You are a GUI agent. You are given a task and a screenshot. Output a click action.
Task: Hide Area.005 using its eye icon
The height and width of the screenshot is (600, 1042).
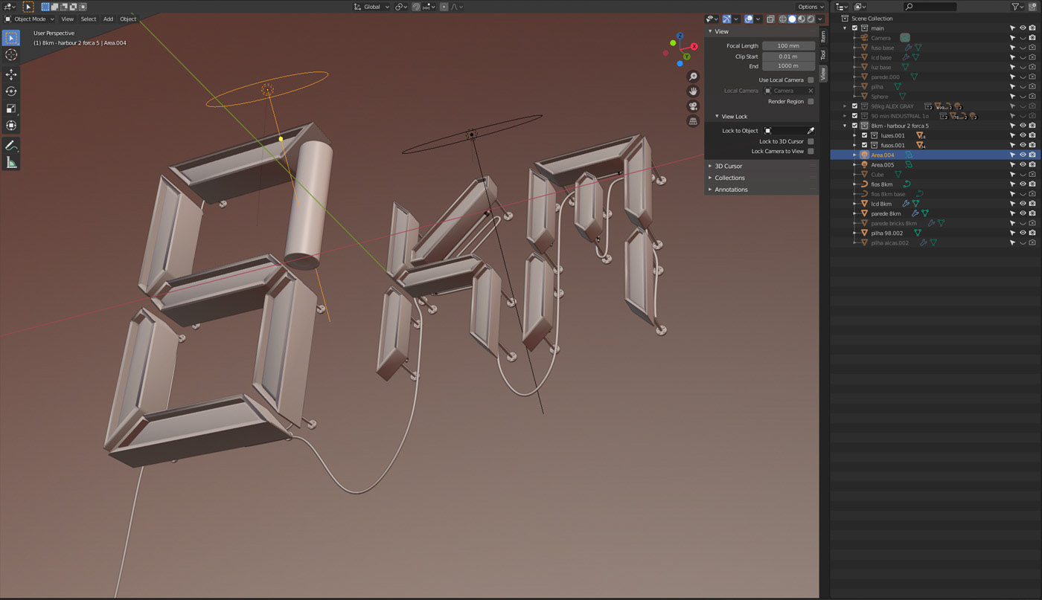tap(1023, 164)
